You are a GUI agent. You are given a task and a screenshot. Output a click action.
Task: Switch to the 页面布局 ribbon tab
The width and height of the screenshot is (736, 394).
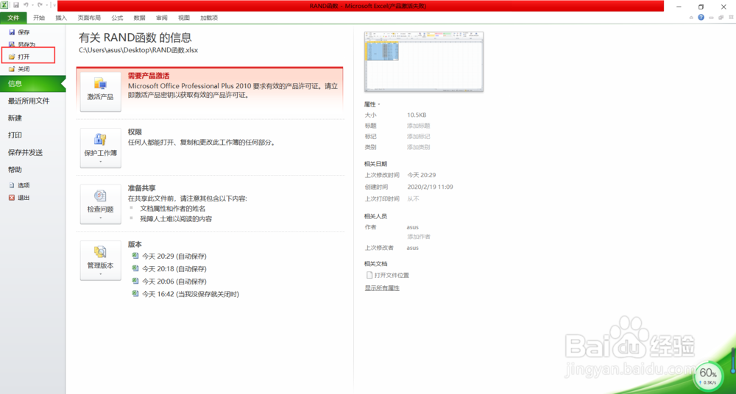[x=89, y=18]
